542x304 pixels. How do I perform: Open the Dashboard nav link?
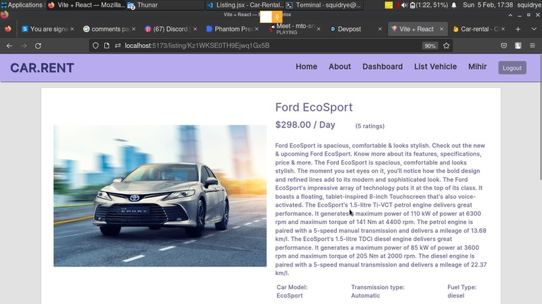[x=383, y=66]
